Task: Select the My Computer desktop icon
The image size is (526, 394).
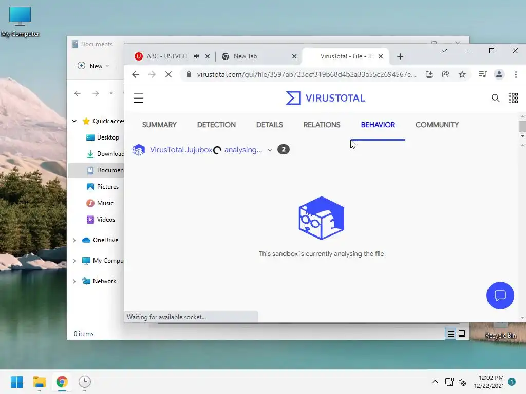Action: tap(20, 22)
